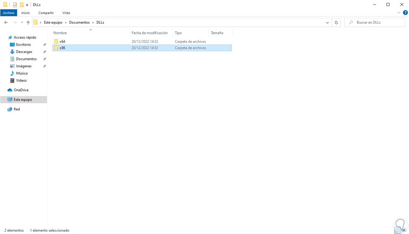This screenshot has width=409, height=234.
Task: Click the pin icon beside Escritorio
Action: click(x=44, y=45)
